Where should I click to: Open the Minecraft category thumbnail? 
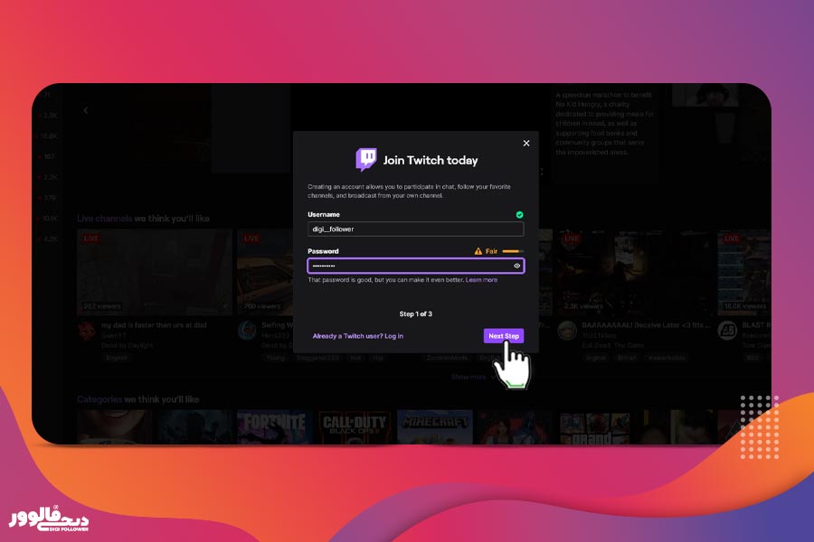coord(434,427)
